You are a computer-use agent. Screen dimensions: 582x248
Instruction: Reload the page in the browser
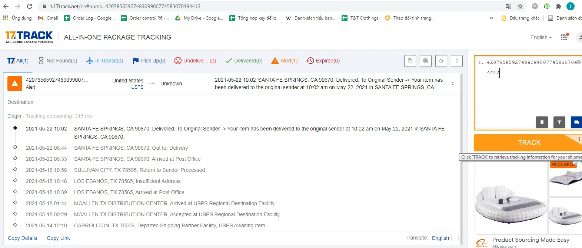pyautogui.click(x=30, y=6)
